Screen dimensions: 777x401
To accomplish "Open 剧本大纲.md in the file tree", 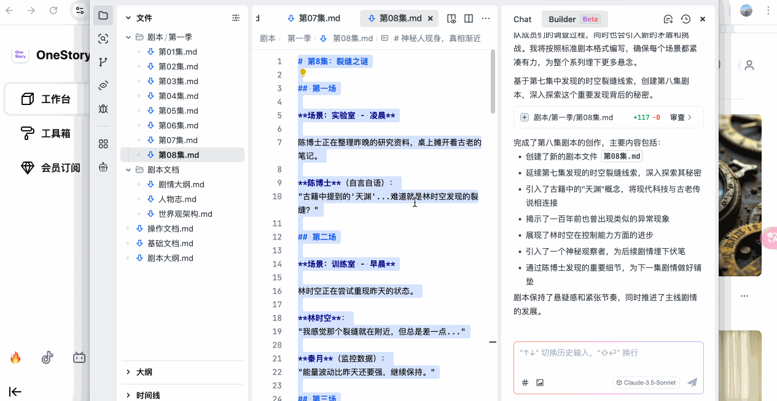I will [170, 258].
